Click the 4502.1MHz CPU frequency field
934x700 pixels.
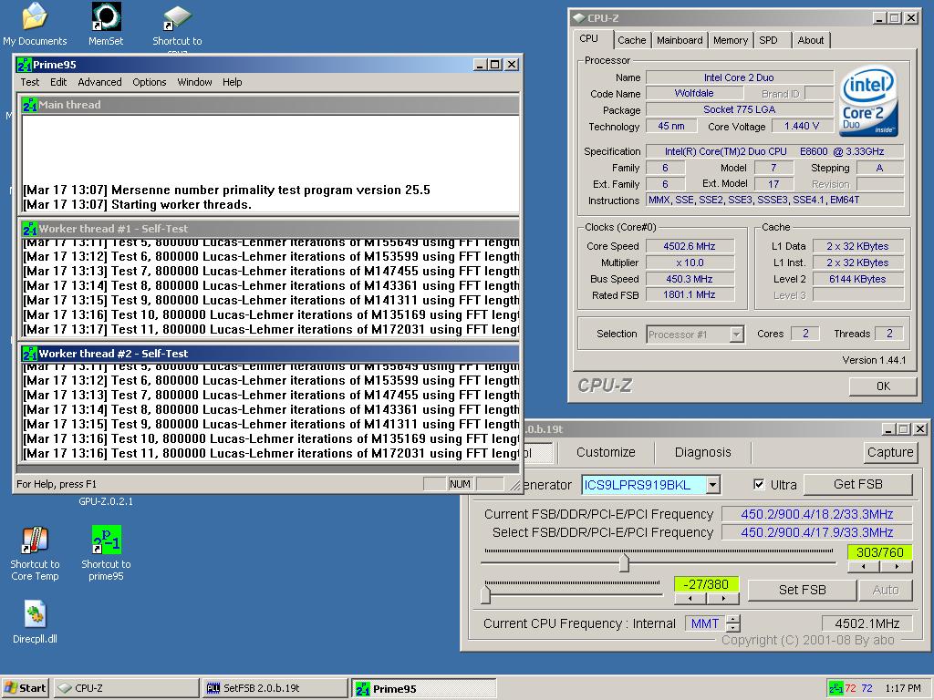(867, 623)
